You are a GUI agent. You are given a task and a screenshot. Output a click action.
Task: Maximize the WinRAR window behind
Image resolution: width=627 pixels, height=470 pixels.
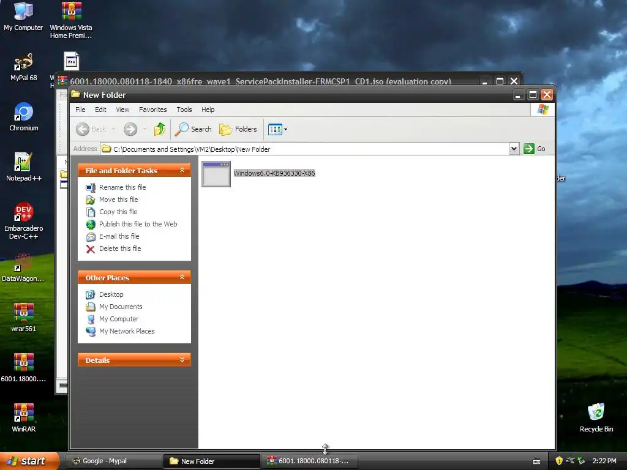click(x=500, y=81)
